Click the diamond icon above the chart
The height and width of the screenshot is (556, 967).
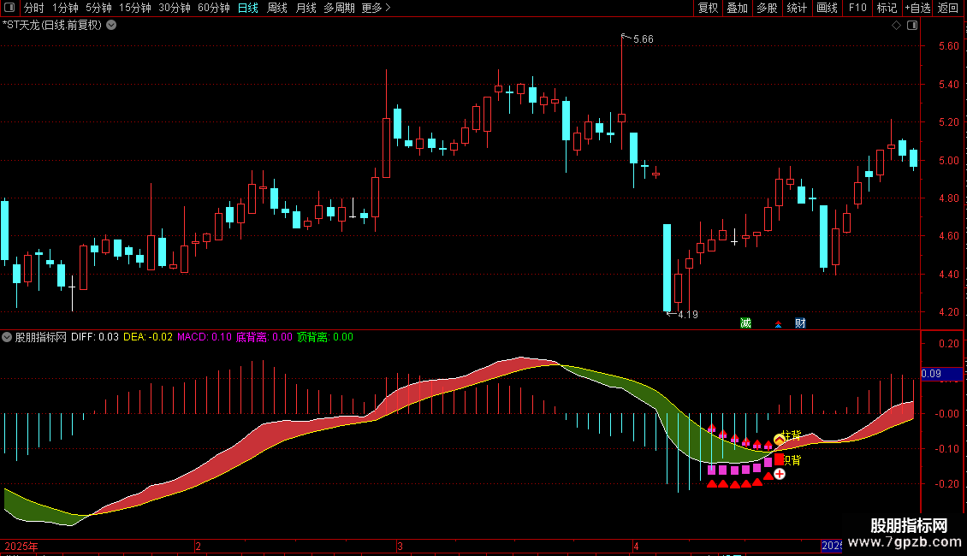pyautogui.click(x=896, y=26)
